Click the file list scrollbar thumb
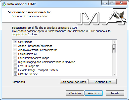The height and width of the screenshot is (100, 129). pyautogui.click(x=114, y=49)
